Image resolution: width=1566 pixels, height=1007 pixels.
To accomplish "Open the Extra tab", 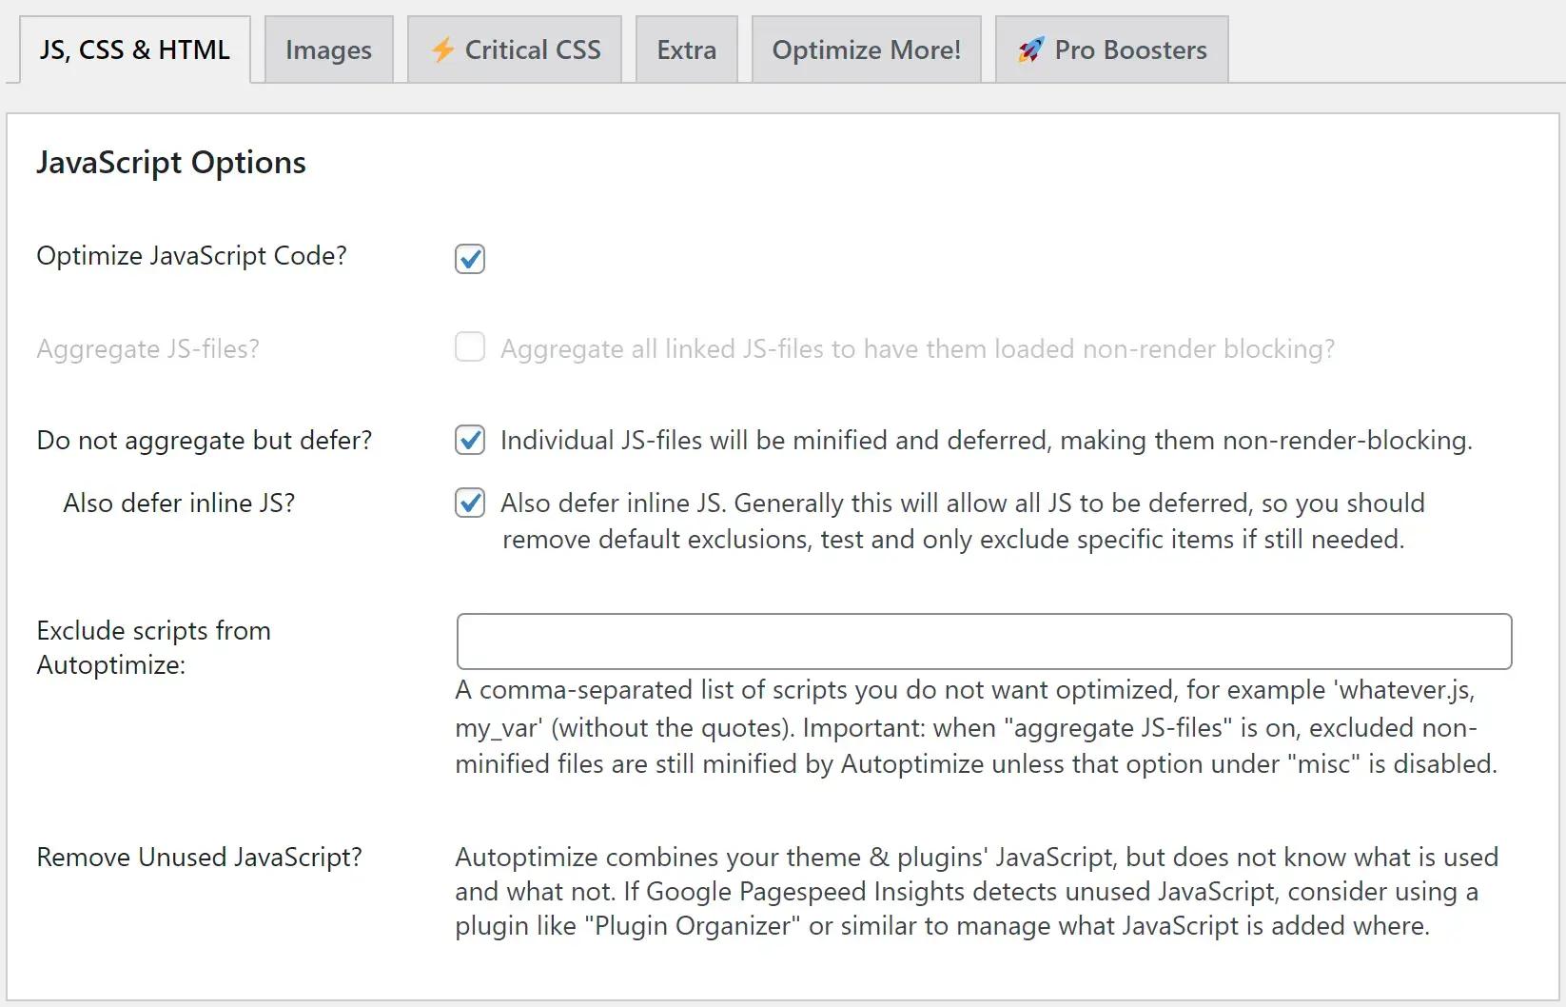I will click(686, 49).
